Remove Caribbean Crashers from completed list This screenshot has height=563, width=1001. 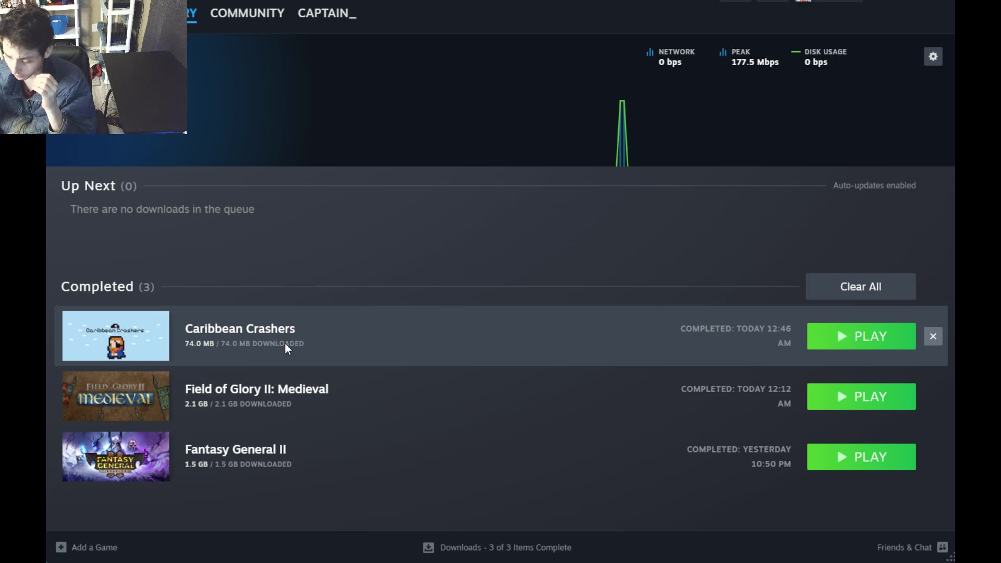click(x=933, y=336)
